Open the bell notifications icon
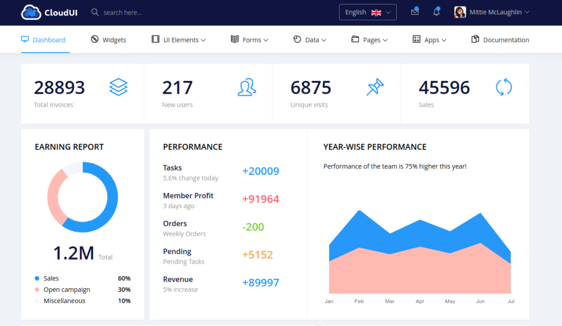 tap(436, 12)
